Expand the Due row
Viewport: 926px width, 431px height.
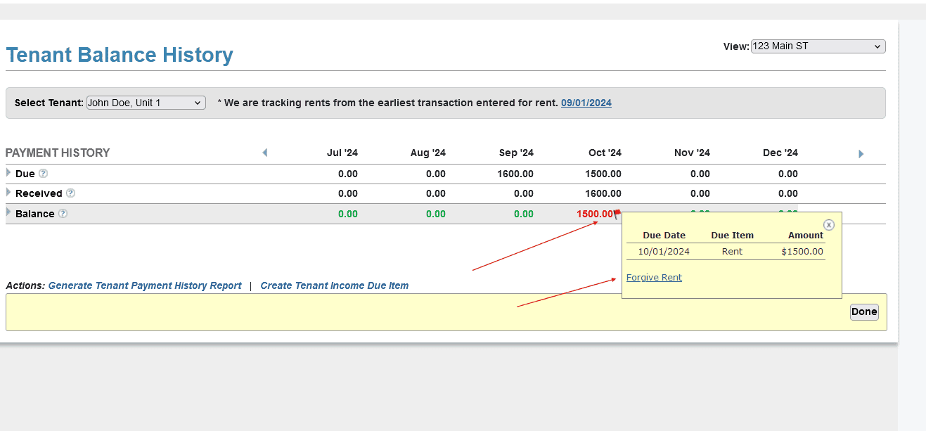[8, 173]
